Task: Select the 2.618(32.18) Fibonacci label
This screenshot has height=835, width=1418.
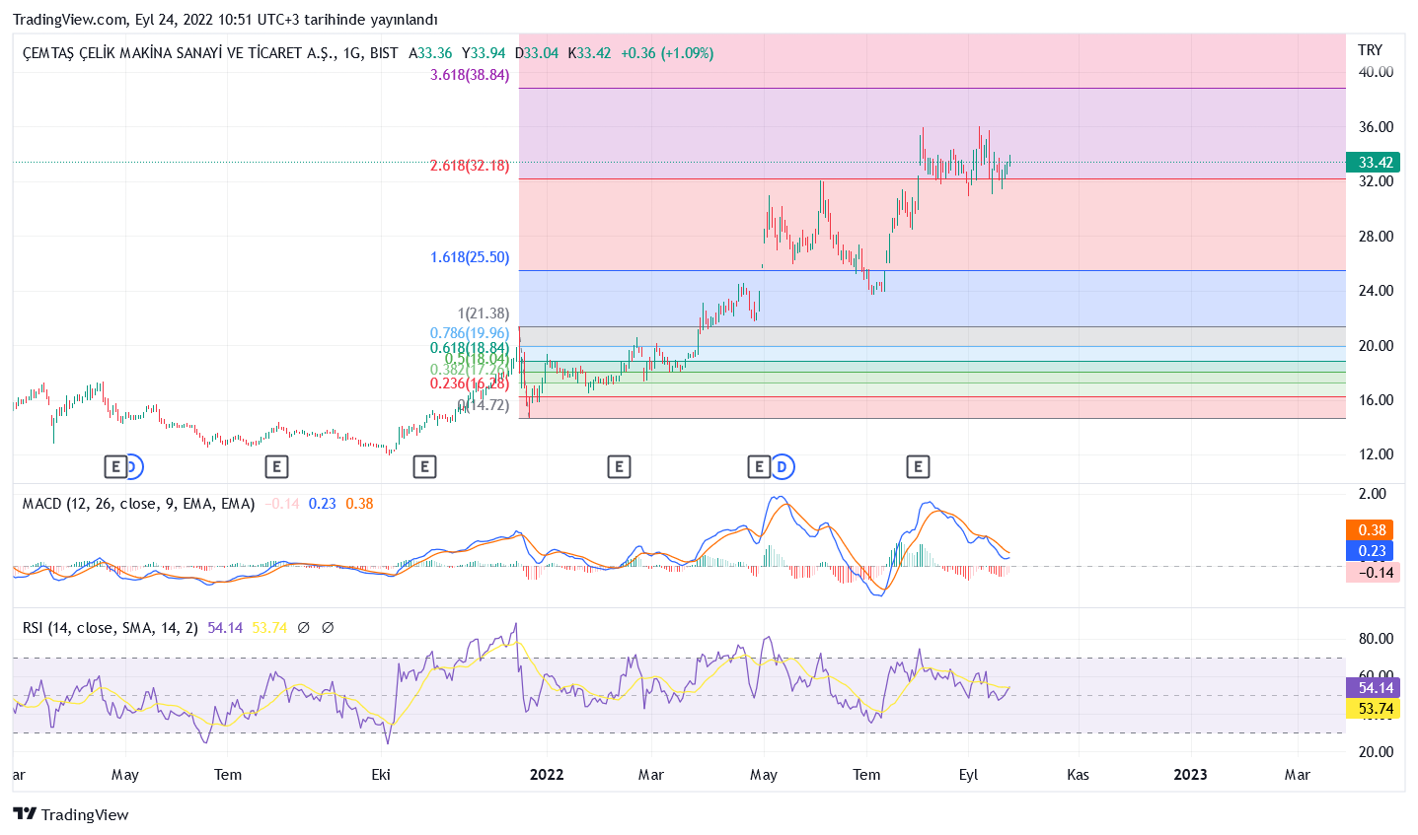Action: coord(470,166)
